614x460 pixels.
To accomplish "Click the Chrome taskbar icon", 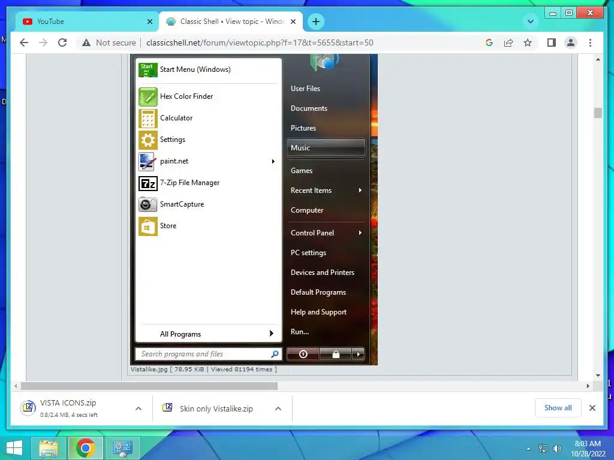I will pos(85,448).
